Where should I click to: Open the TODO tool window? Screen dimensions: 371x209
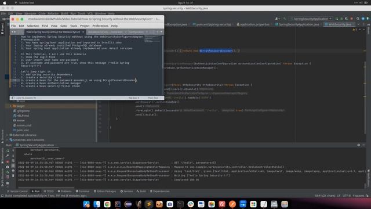click(49, 191)
